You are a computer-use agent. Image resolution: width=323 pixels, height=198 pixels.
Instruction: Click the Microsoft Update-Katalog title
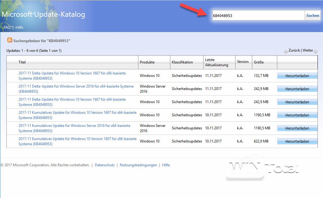tap(43, 14)
